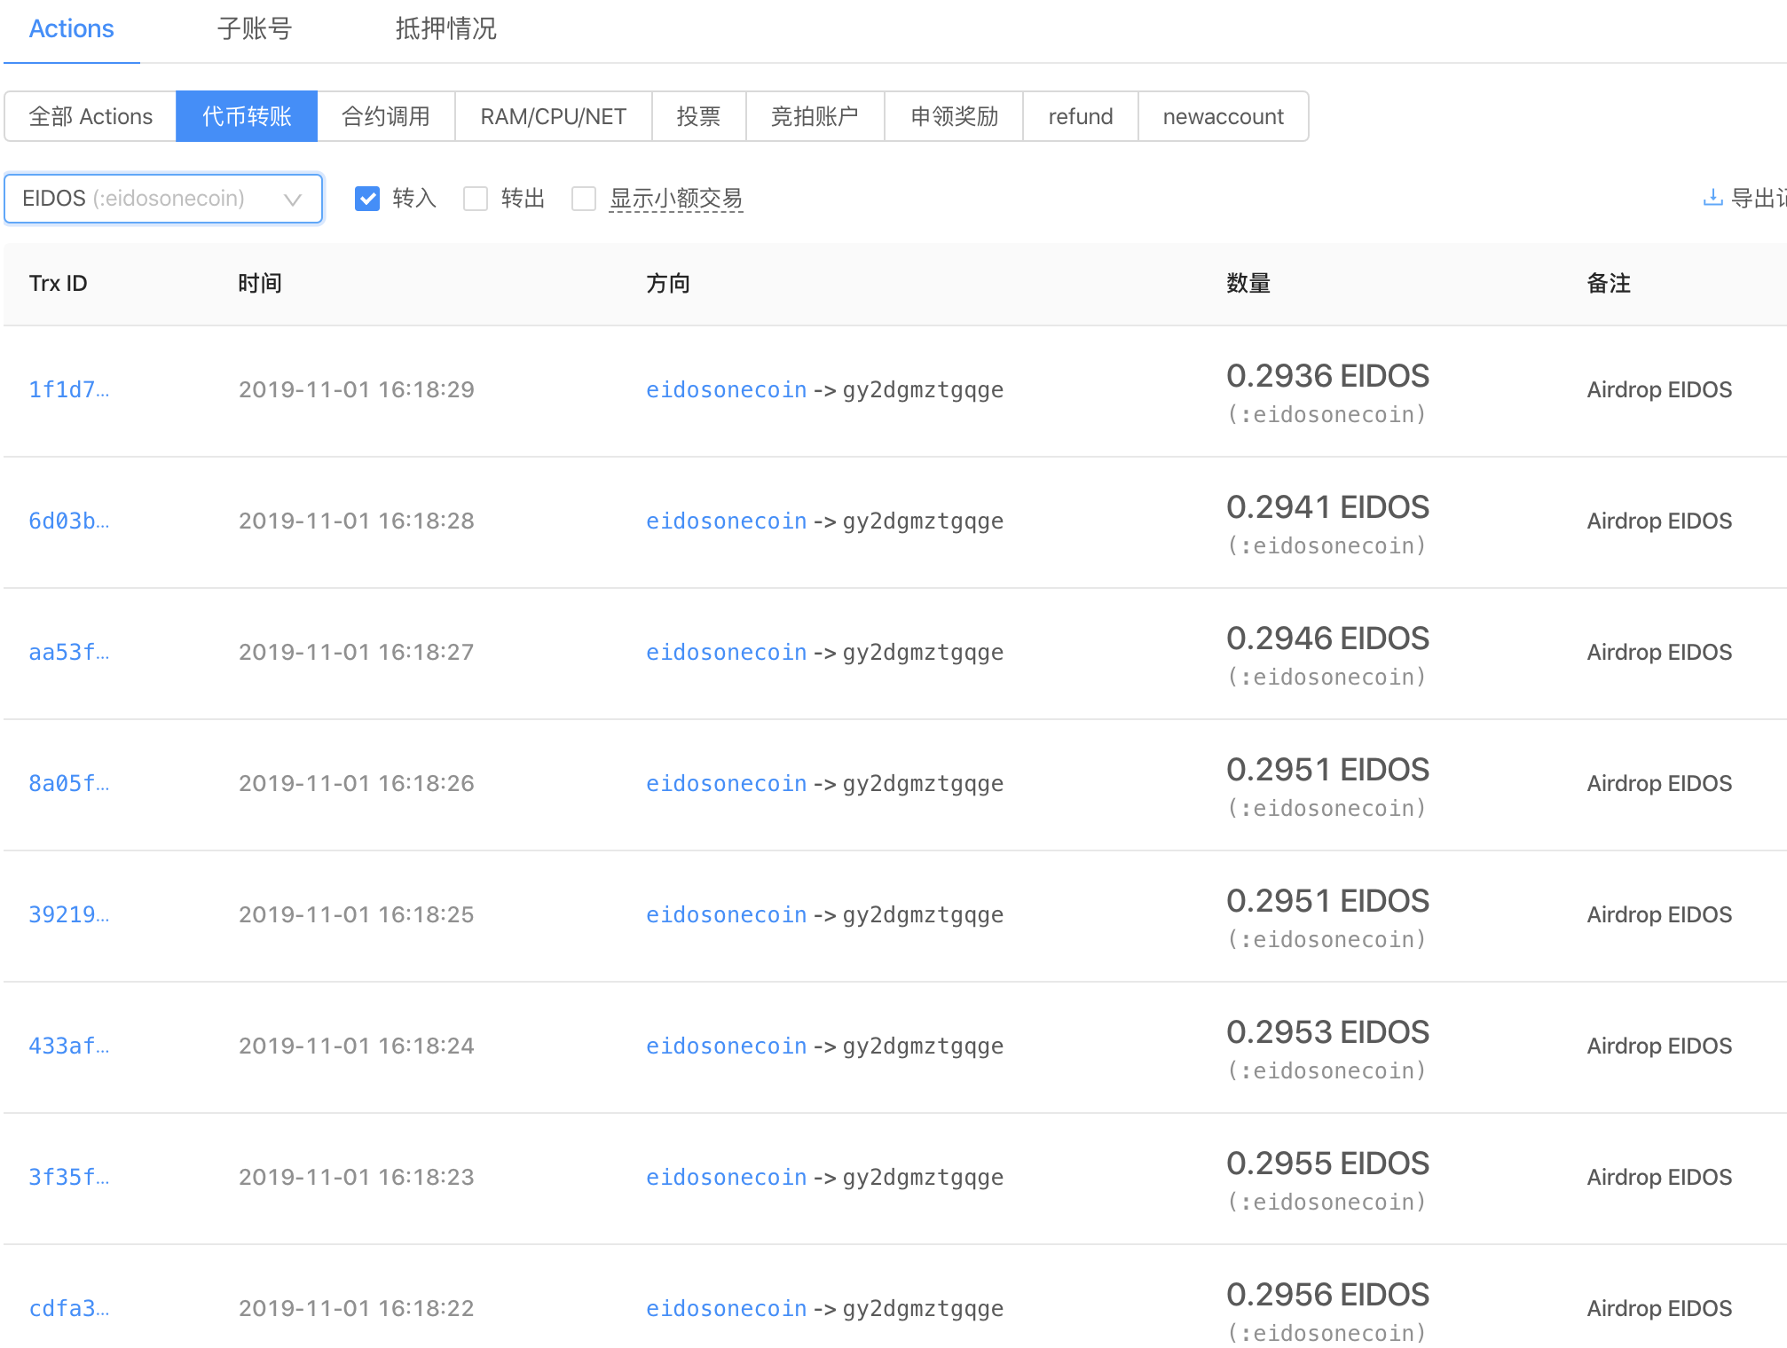Image resolution: width=1787 pixels, height=1348 pixels.
Task: Switch to the 子账号 tab
Action: [254, 29]
